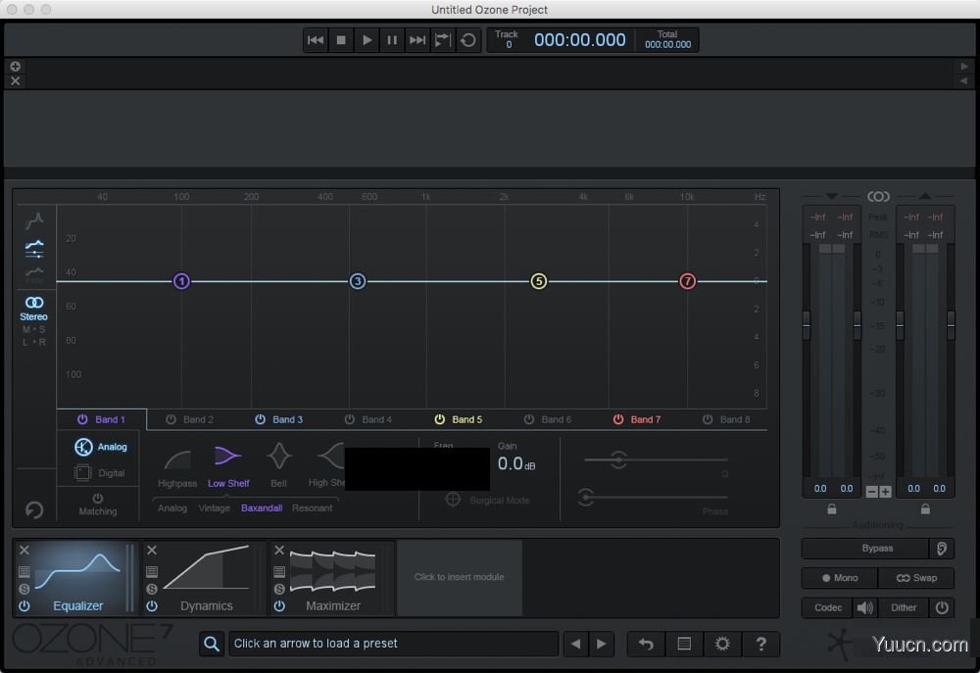Click the skip-to-end transport button

(x=416, y=40)
